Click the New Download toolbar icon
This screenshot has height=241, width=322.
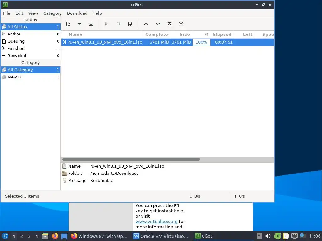[x=68, y=24]
